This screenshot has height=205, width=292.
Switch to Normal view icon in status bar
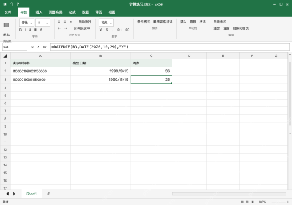242,202
